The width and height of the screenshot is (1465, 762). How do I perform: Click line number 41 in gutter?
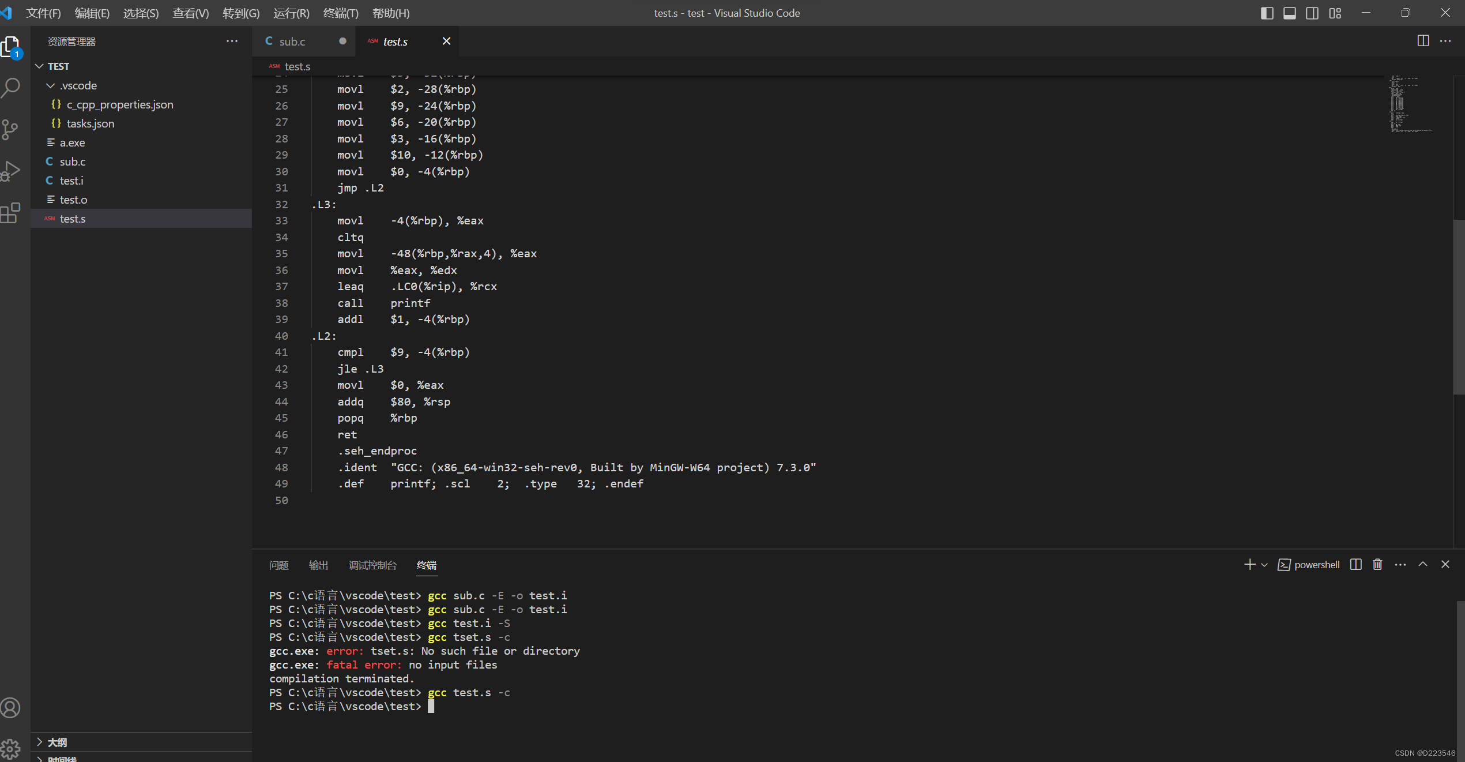pyautogui.click(x=281, y=352)
